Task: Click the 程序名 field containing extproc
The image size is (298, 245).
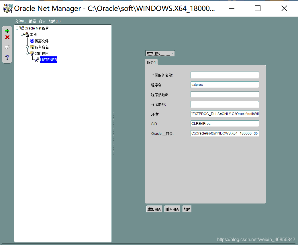Action: pyautogui.click(x=225, y=85)
